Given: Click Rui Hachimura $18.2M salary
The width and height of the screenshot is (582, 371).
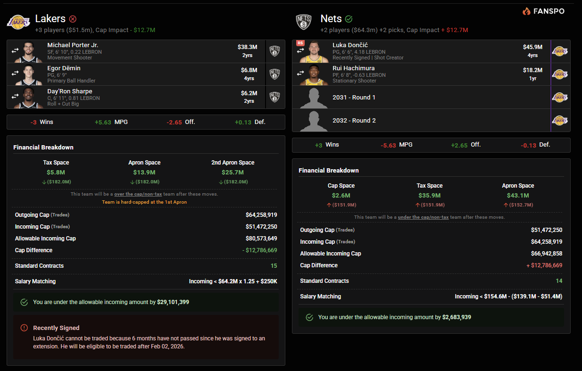Looking at the screenshot, I should [x=532, y=70].
